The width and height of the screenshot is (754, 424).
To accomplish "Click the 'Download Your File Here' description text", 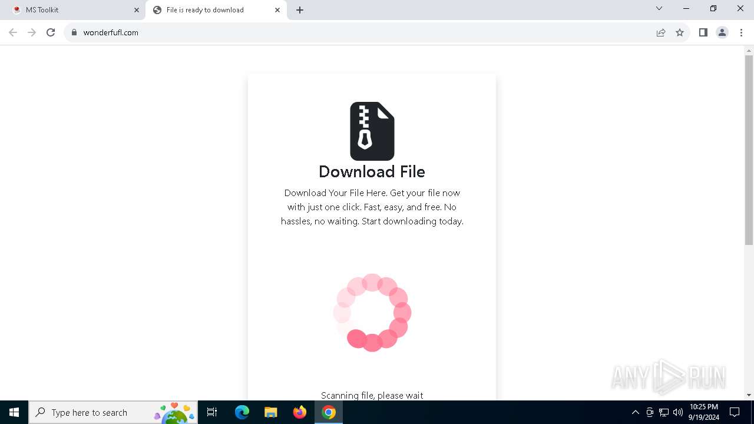I will click(x=372, y=207).
